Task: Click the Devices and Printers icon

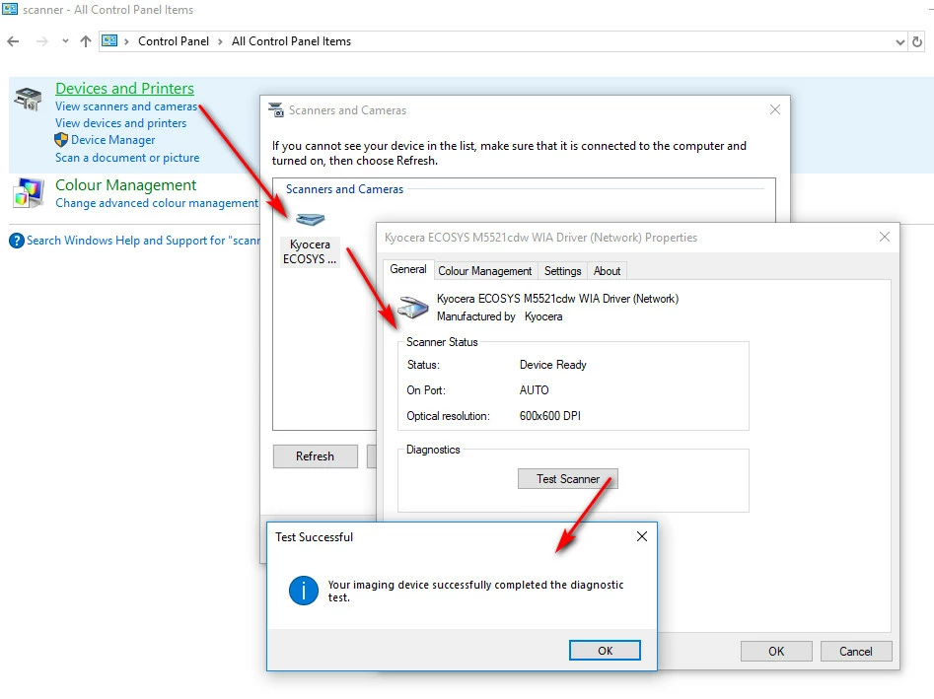Action: [28, 99]
